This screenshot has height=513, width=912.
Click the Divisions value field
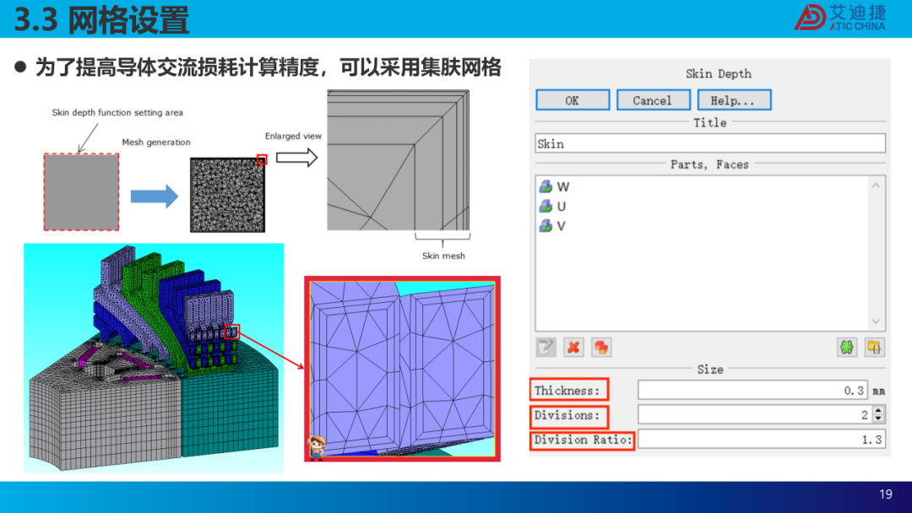pos(755,415)
